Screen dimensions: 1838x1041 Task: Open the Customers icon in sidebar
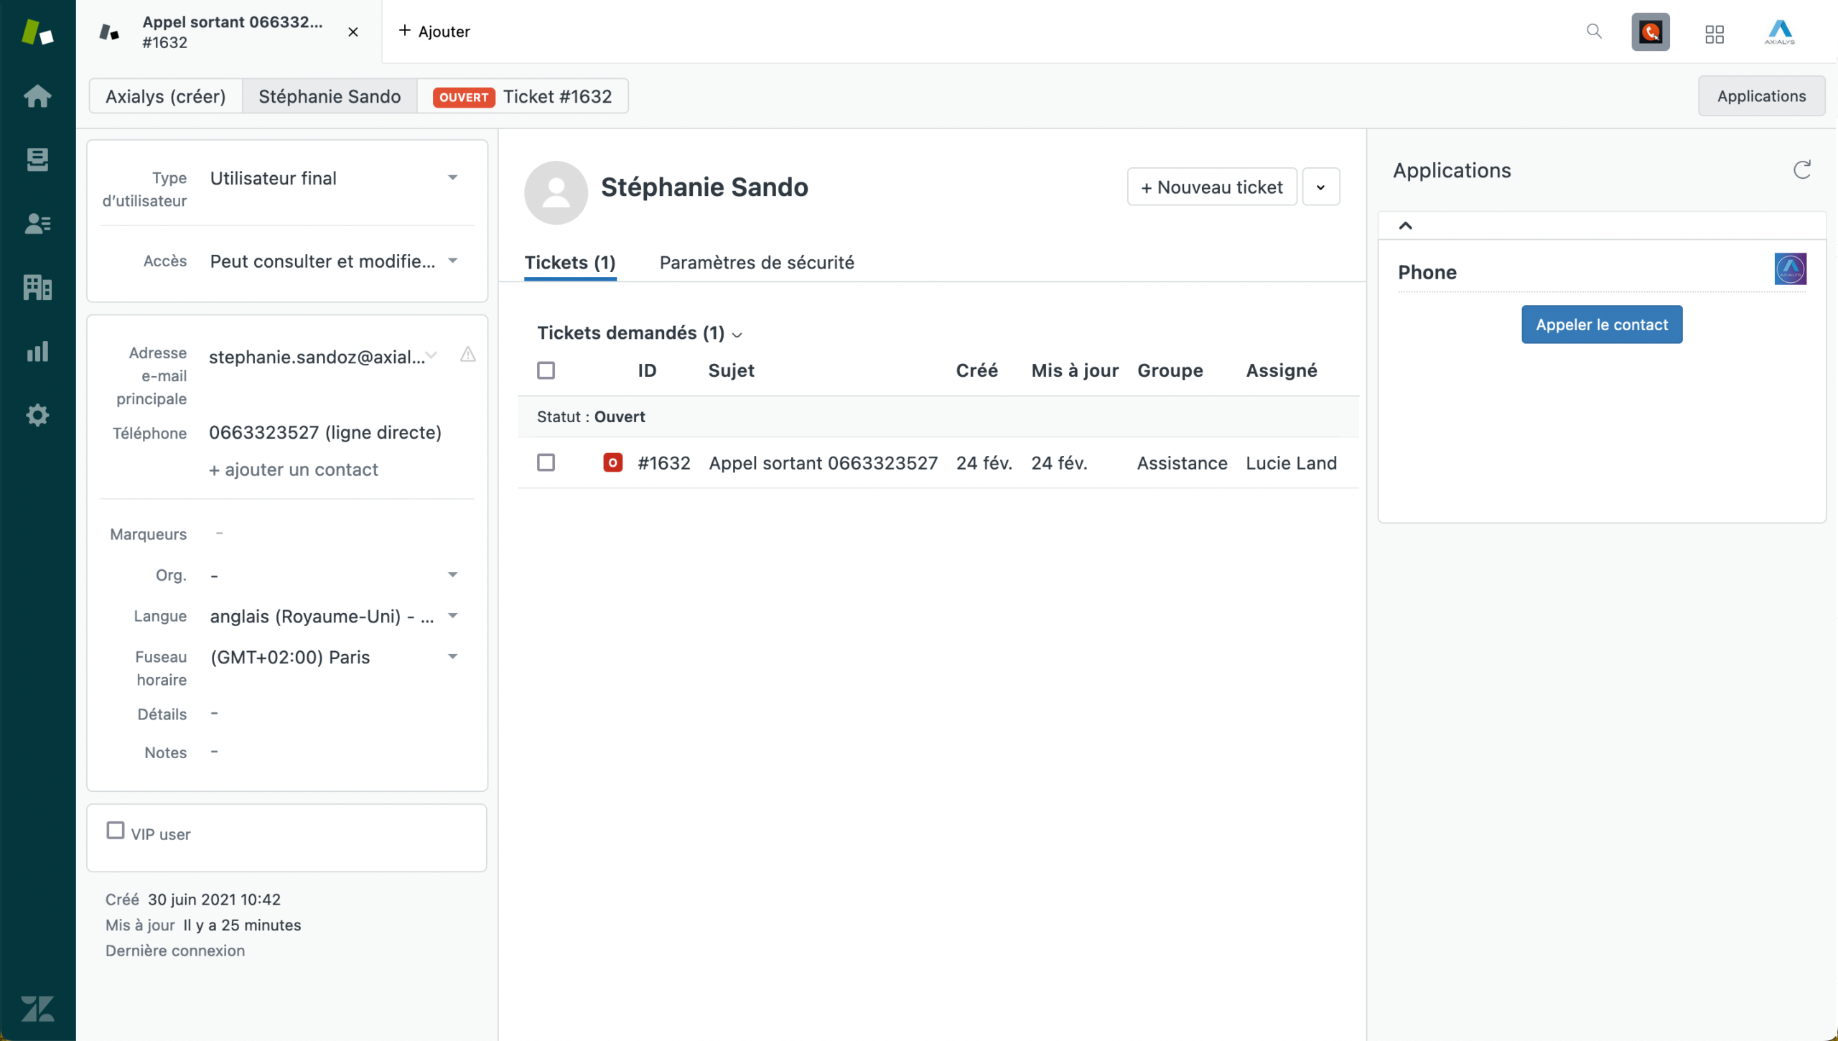[x=37, y=223]
